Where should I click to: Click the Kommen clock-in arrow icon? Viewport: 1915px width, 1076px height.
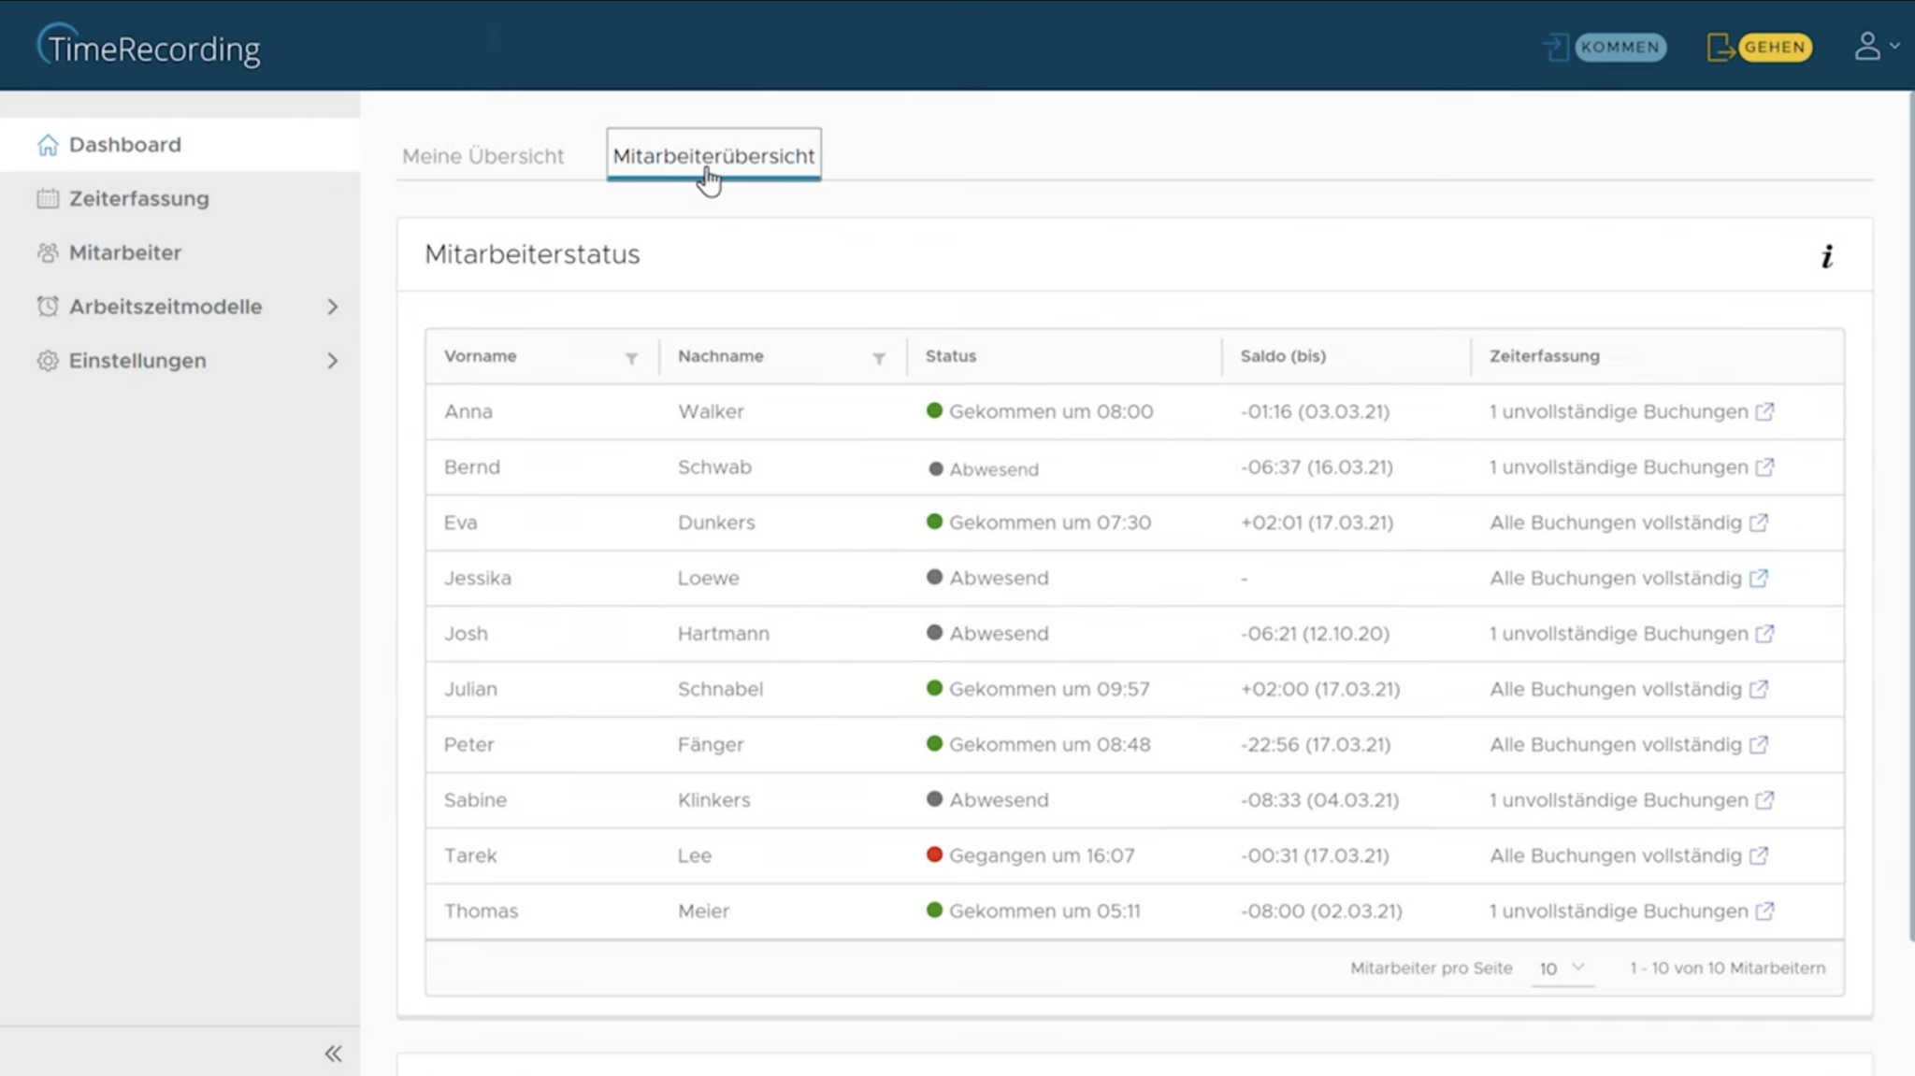click(1556, 47)
